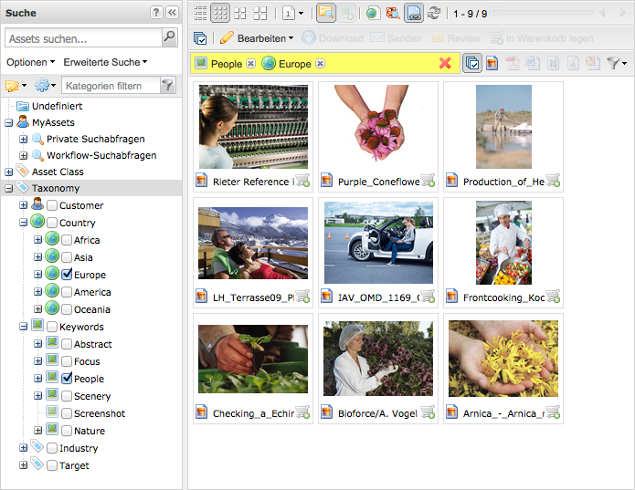Refresh the asset results
Viewport: 635px width, 490px height.
tap(434, 13)
